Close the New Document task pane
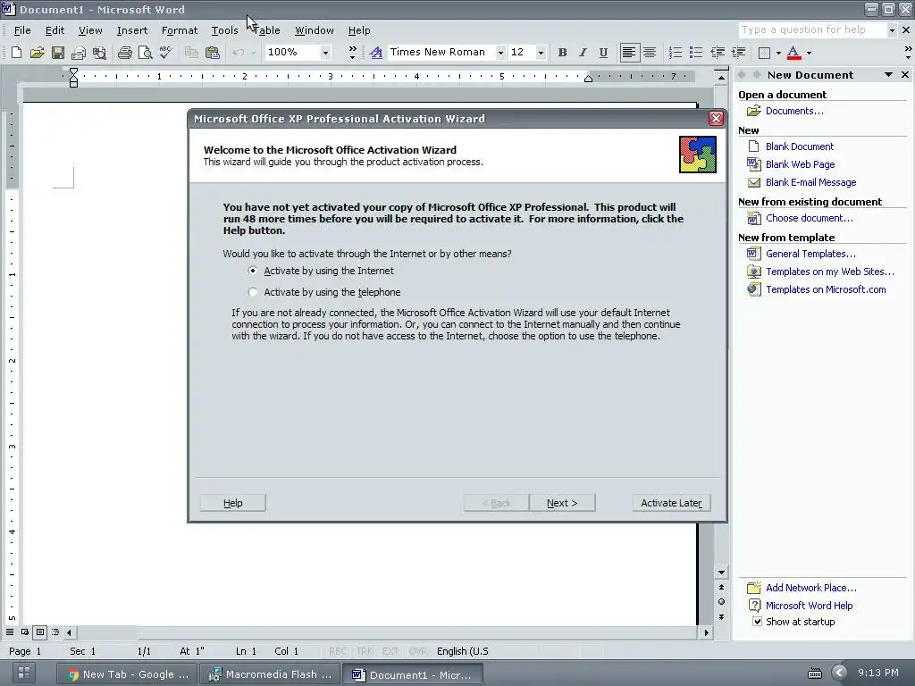This screenshot has width=915, height=686. pos(905,75)
